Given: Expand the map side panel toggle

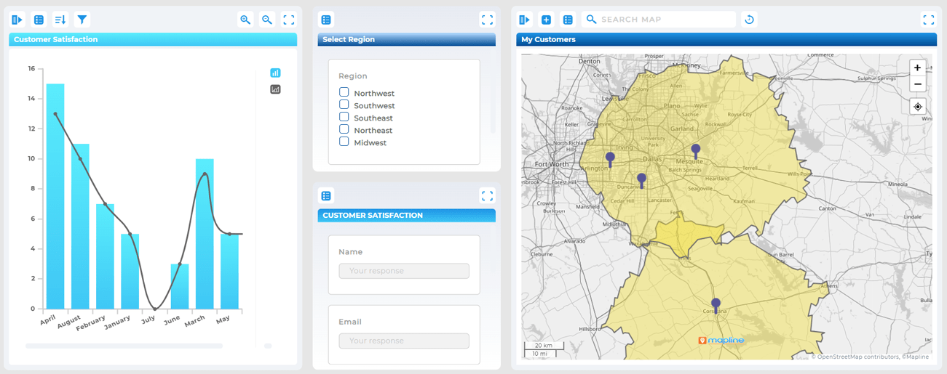Looking at the screenshot, I should (525, 20).
